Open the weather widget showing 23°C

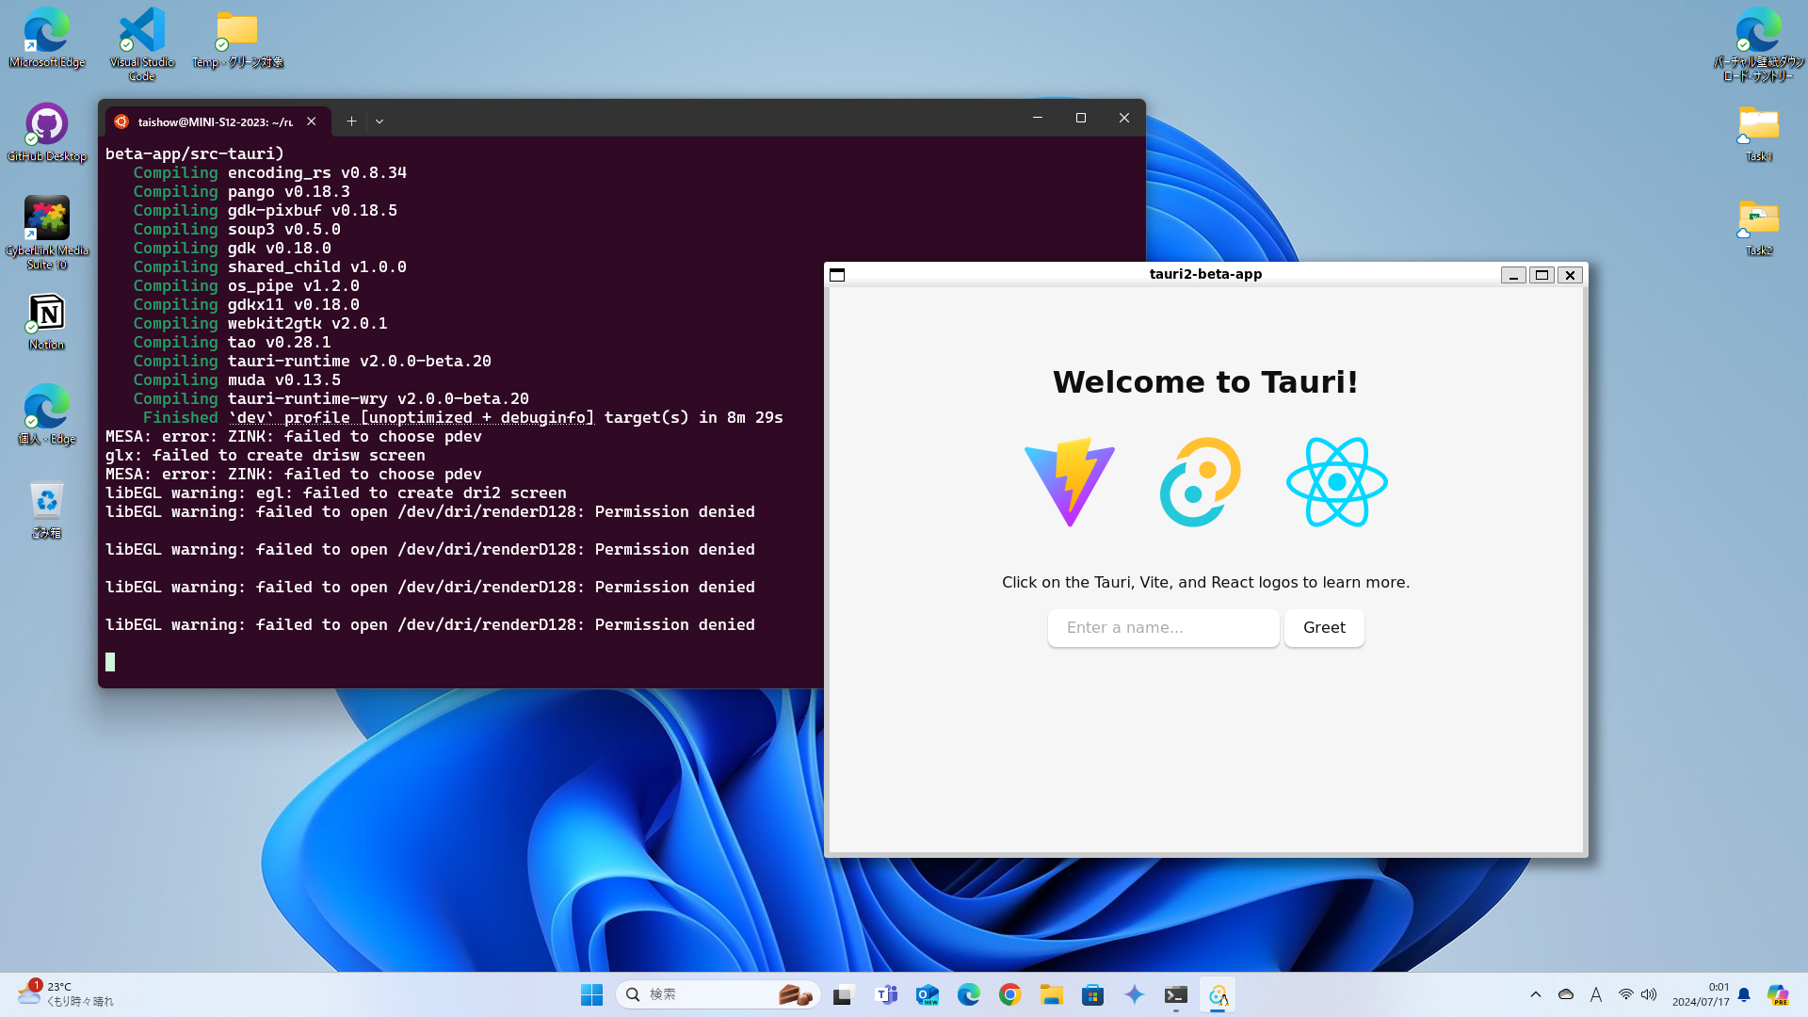(x=66, y=994)
